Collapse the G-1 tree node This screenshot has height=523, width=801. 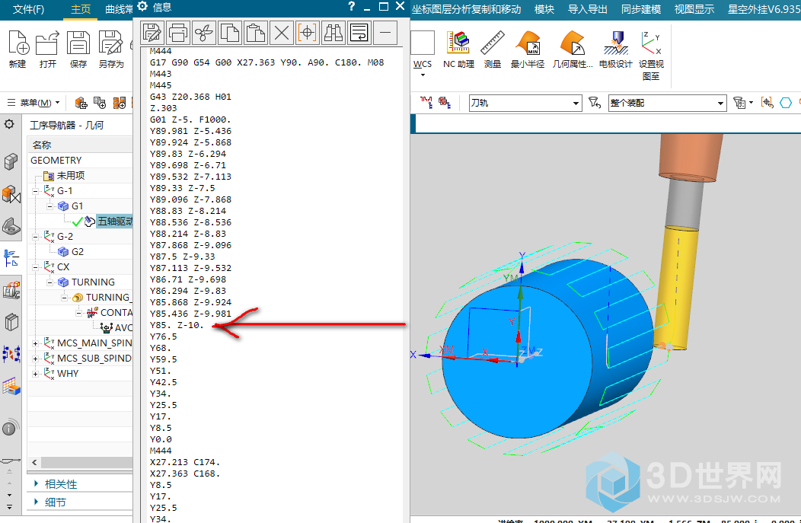(x=36, y=191)
